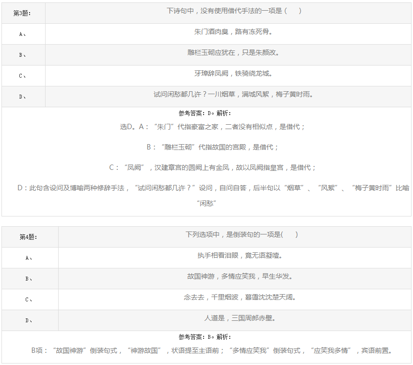
Task: Select option D label in question 3
Action: [23, 97]
